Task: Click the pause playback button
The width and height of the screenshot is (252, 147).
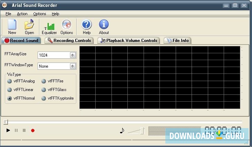Action: click(x=16, y=131)
